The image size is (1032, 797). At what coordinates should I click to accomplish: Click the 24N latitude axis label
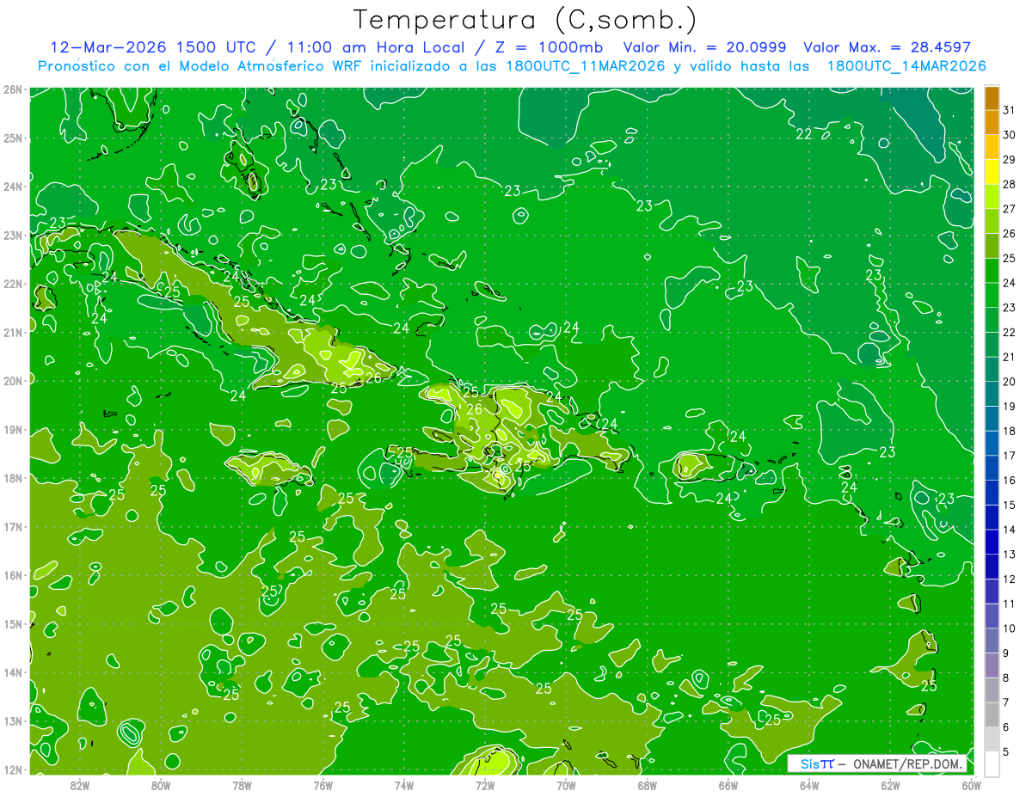(12, 187)
